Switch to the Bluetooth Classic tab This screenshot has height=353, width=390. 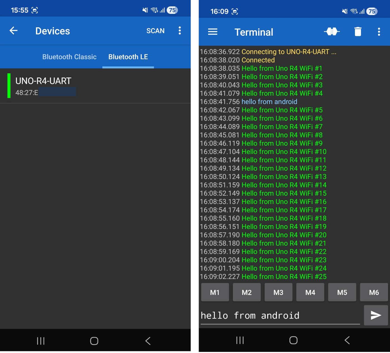pos(69,57)
